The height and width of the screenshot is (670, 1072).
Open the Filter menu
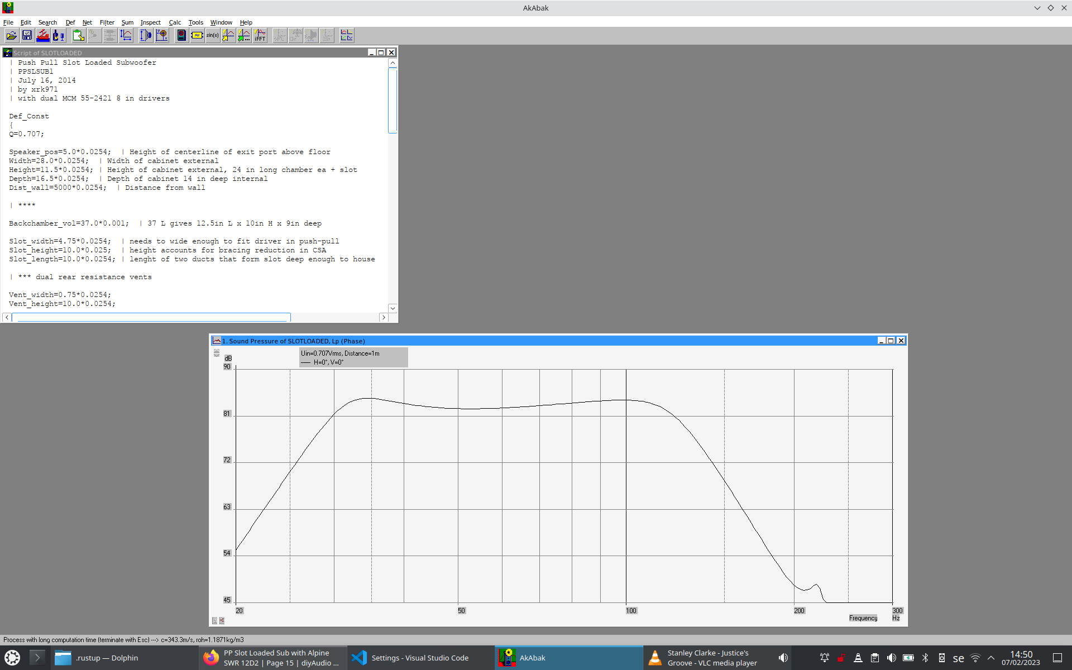[107, 22]
